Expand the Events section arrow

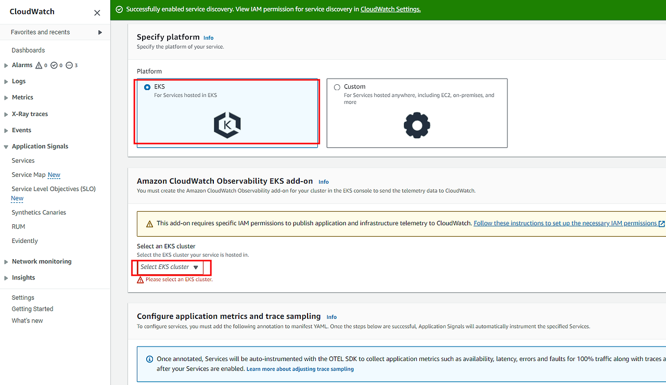[6, 131]
